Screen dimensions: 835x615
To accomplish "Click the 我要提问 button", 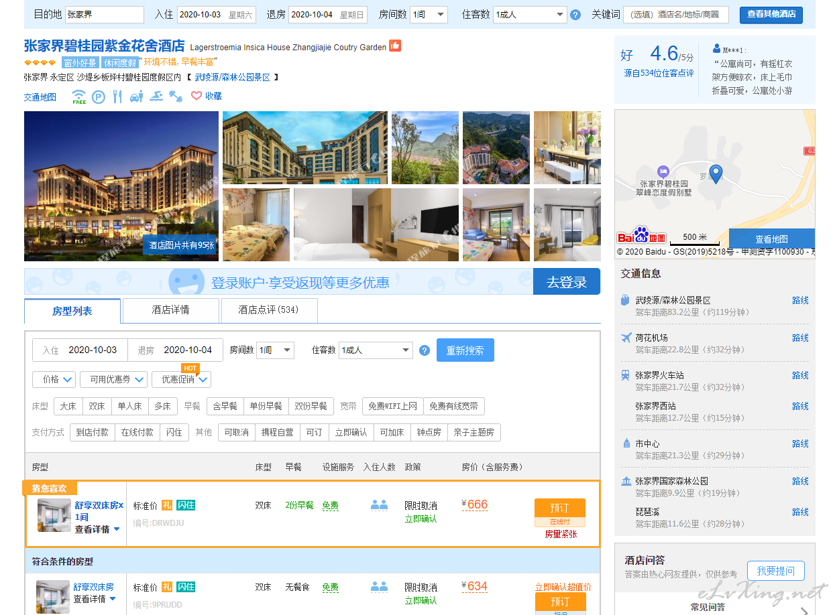I will point(776,571).
